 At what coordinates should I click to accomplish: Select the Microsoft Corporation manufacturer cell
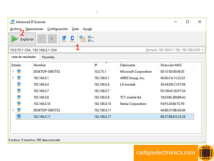[136, 72]
